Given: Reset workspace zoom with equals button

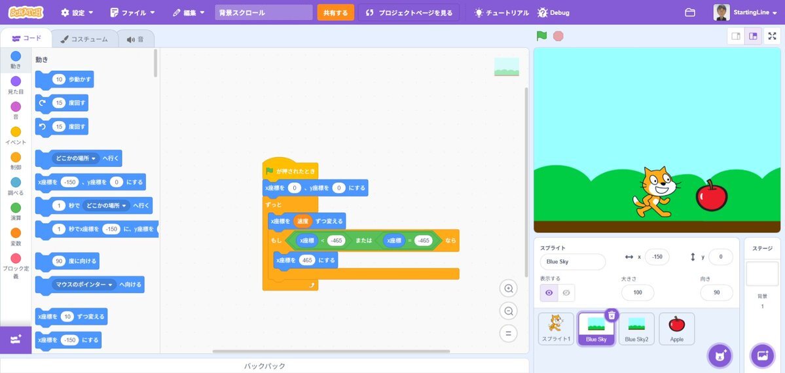Looking at the screenshot, I should 509,333.
